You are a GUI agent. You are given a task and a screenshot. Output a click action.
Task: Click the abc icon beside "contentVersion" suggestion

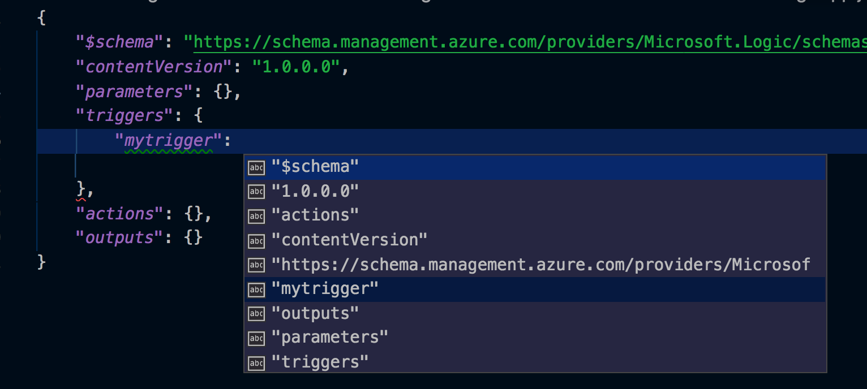[256, 240]
